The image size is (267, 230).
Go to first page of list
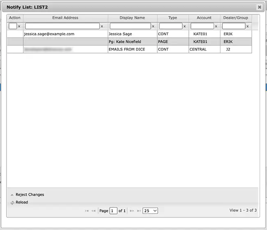tap(87, 211)
